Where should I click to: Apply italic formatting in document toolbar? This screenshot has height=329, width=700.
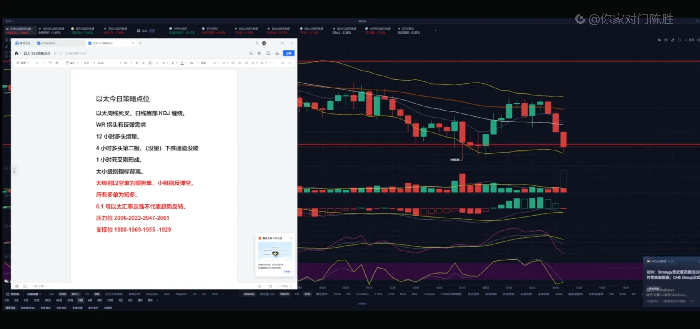[x=157, y=63]
